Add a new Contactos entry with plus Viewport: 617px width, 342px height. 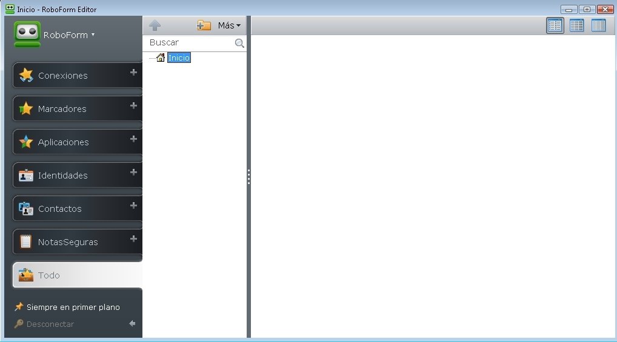133,206
